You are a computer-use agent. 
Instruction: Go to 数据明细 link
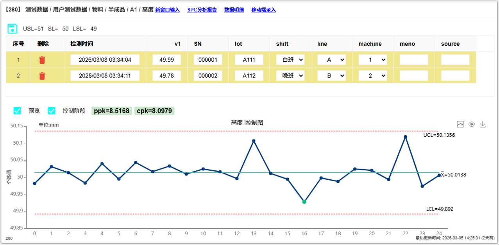click(x=234, y=10)
